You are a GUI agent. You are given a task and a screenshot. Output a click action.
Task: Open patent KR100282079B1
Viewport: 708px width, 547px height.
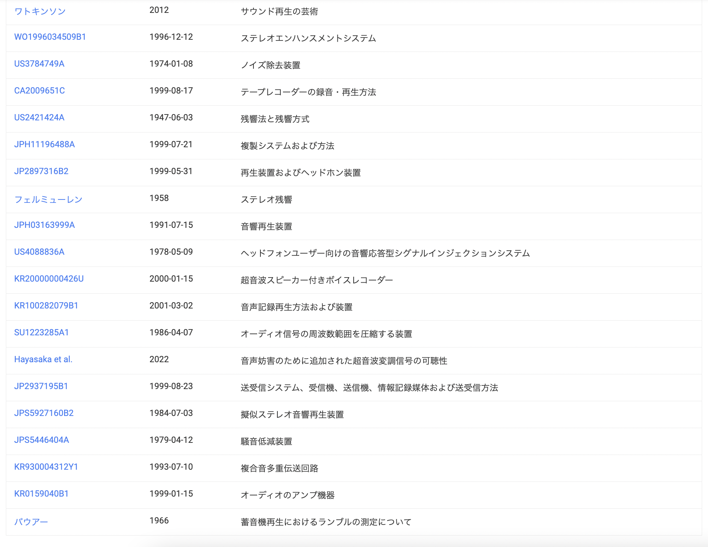[46, 306]
